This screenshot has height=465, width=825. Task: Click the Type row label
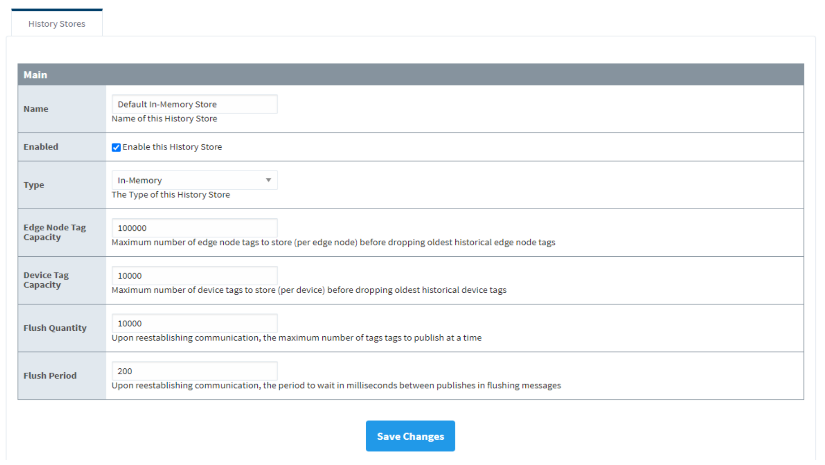(x=34, y=185)
